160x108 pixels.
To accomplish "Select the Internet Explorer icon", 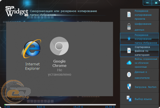I will point(31,49).
